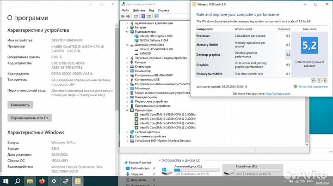Viewport: 333px width, 186px height.
Task: Select Локальный диск (C:) drive
Action: click(x=191, y=170)
